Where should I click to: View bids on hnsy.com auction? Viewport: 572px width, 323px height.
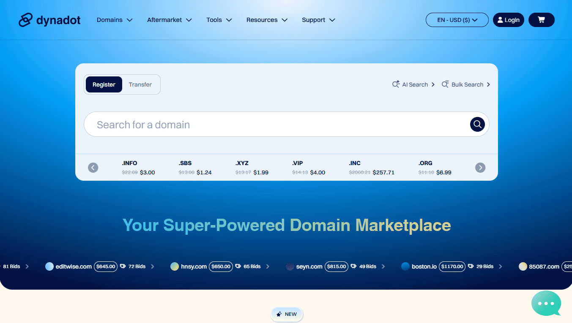click(252, 266)
